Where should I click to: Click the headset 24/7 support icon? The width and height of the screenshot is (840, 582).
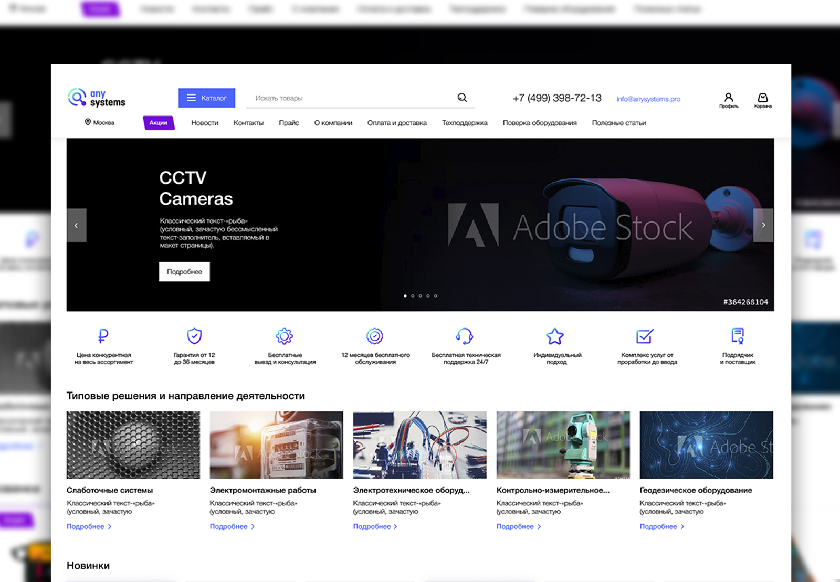click(x=465, y=336)
